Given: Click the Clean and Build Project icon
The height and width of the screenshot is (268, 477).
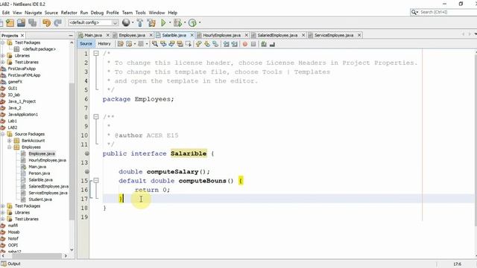Looking at the screenshot, I should 151,23.
